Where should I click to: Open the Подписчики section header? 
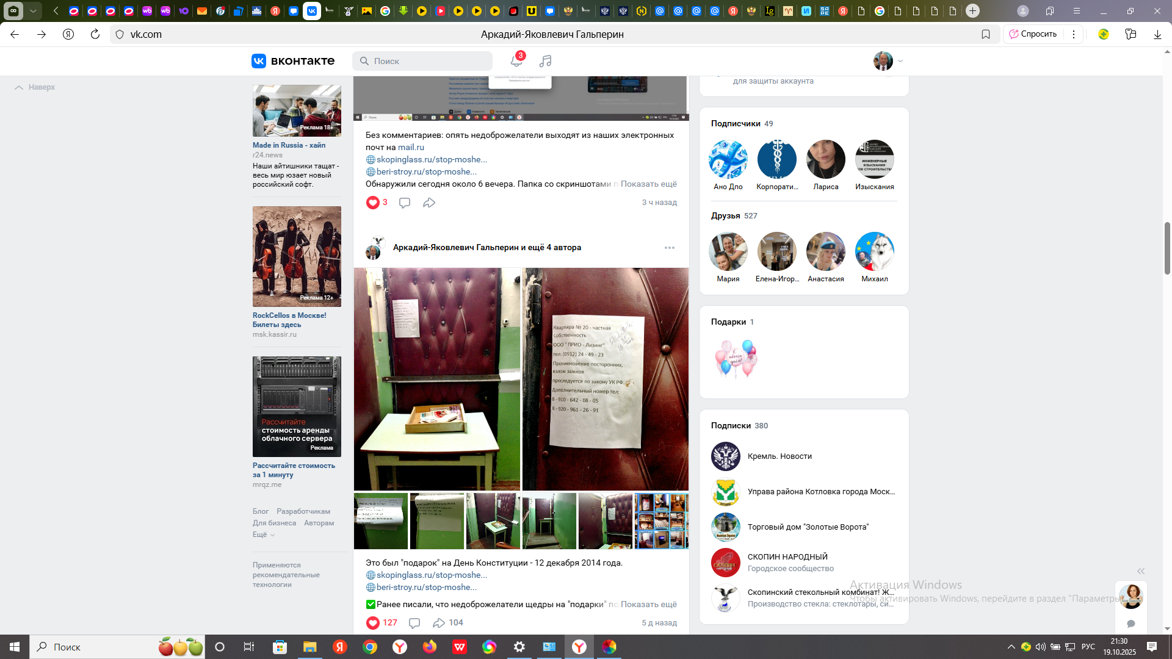736,123
